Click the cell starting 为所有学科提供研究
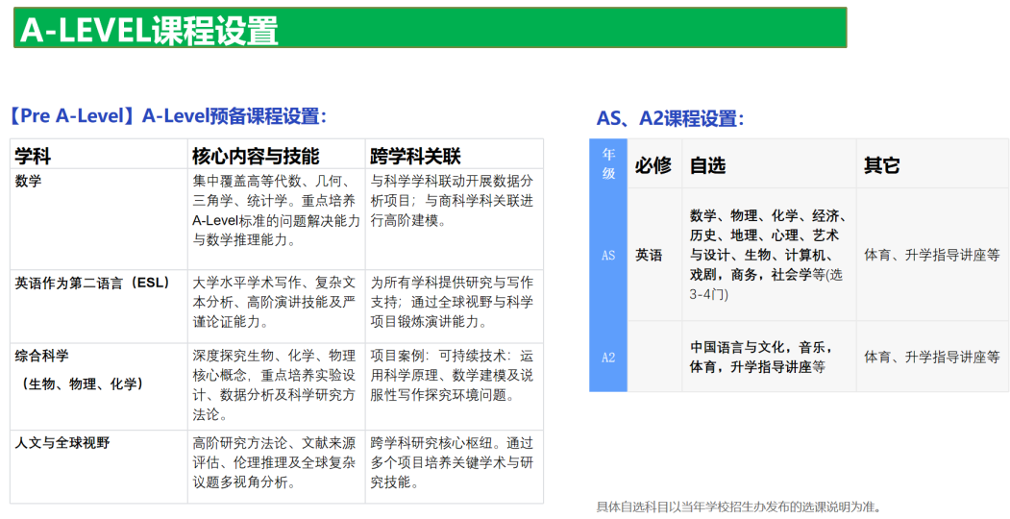The width and height of the screenshot is (1010, 519). tap(455, 306)
